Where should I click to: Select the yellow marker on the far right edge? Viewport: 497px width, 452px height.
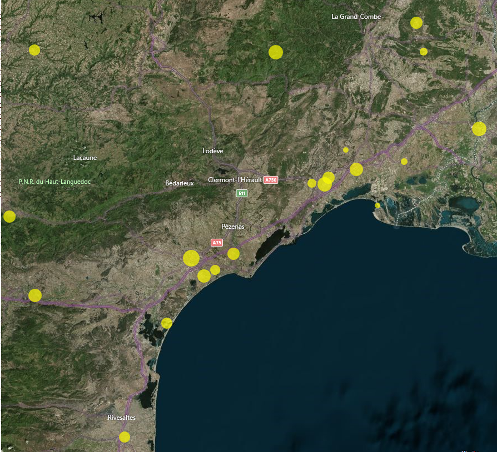point(479,130)
